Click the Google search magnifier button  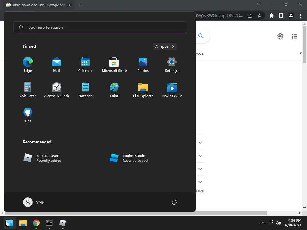201,36
